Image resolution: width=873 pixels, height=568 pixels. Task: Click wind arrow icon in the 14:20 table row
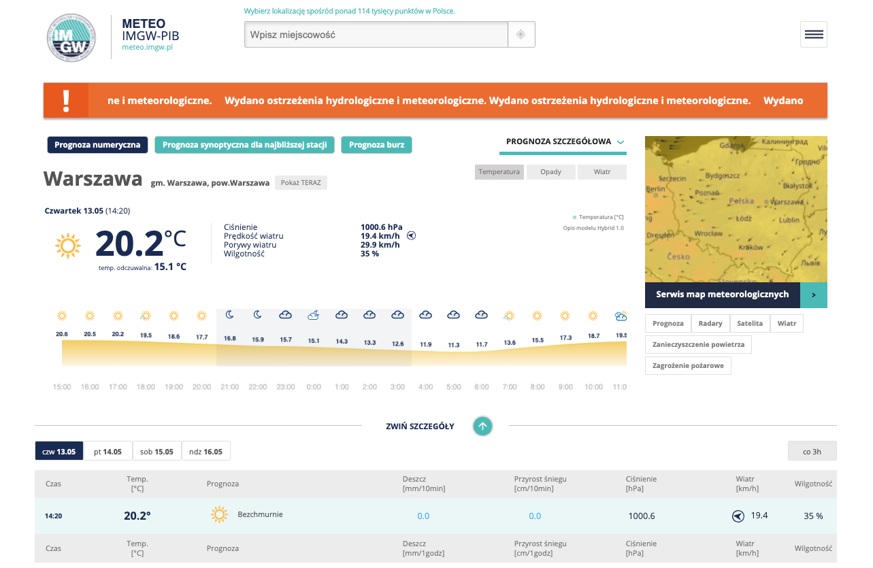(738, 516)
